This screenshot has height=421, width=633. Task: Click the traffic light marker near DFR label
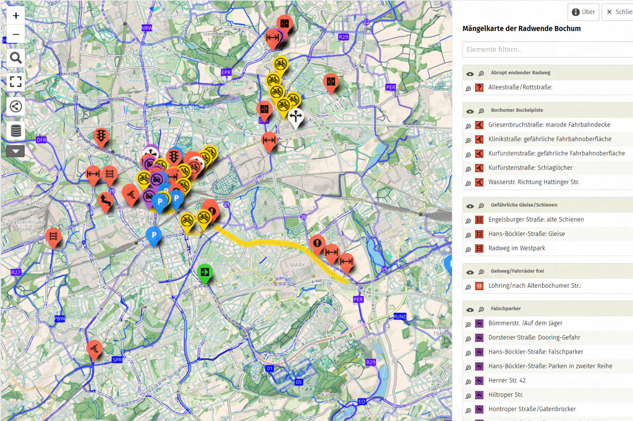click(x=101, y=136)
